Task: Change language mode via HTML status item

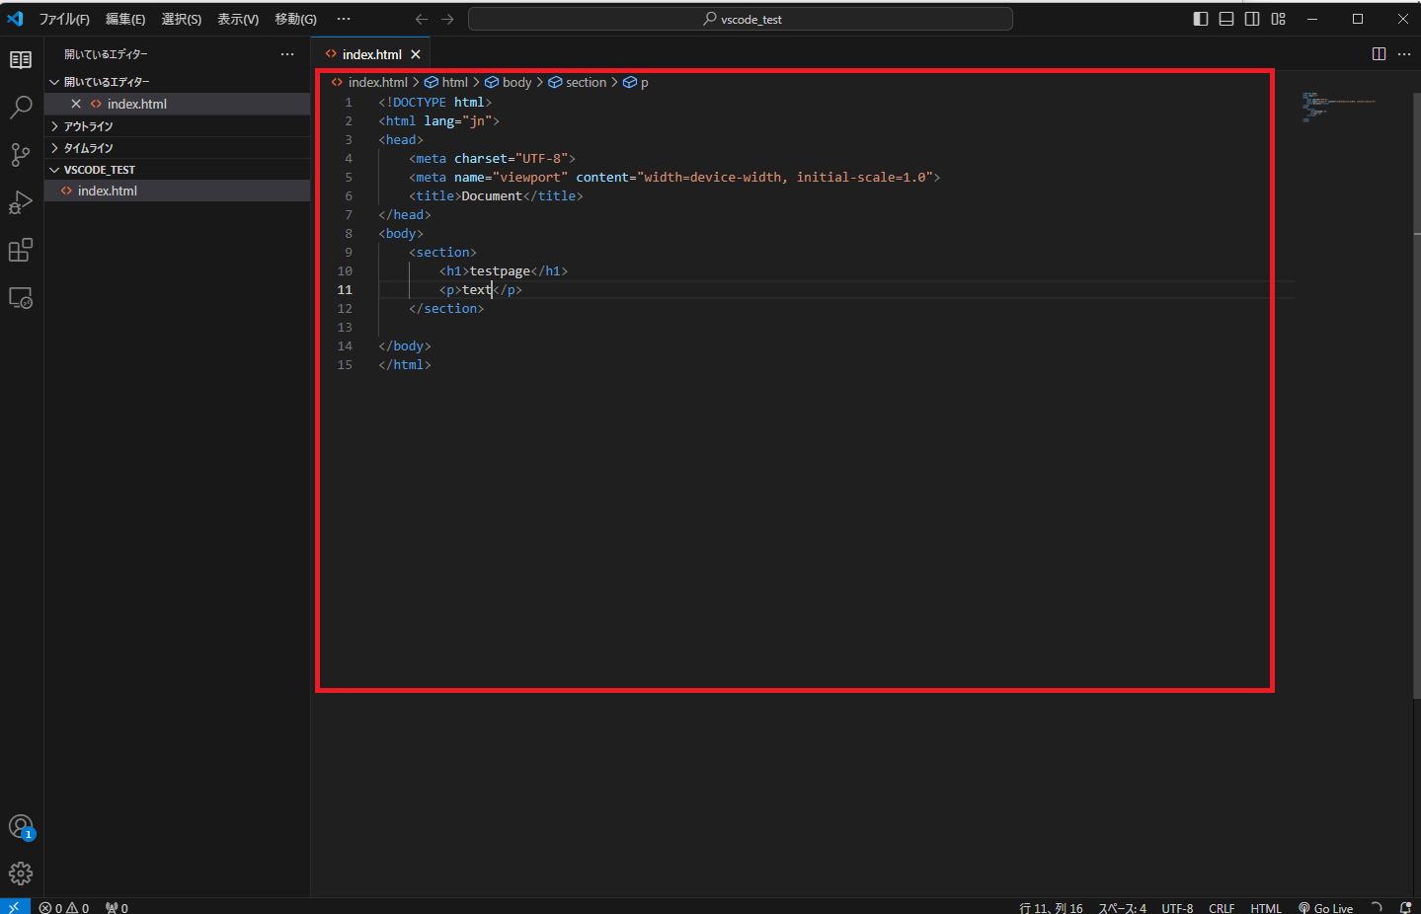Action: [x=1266, y=908]
